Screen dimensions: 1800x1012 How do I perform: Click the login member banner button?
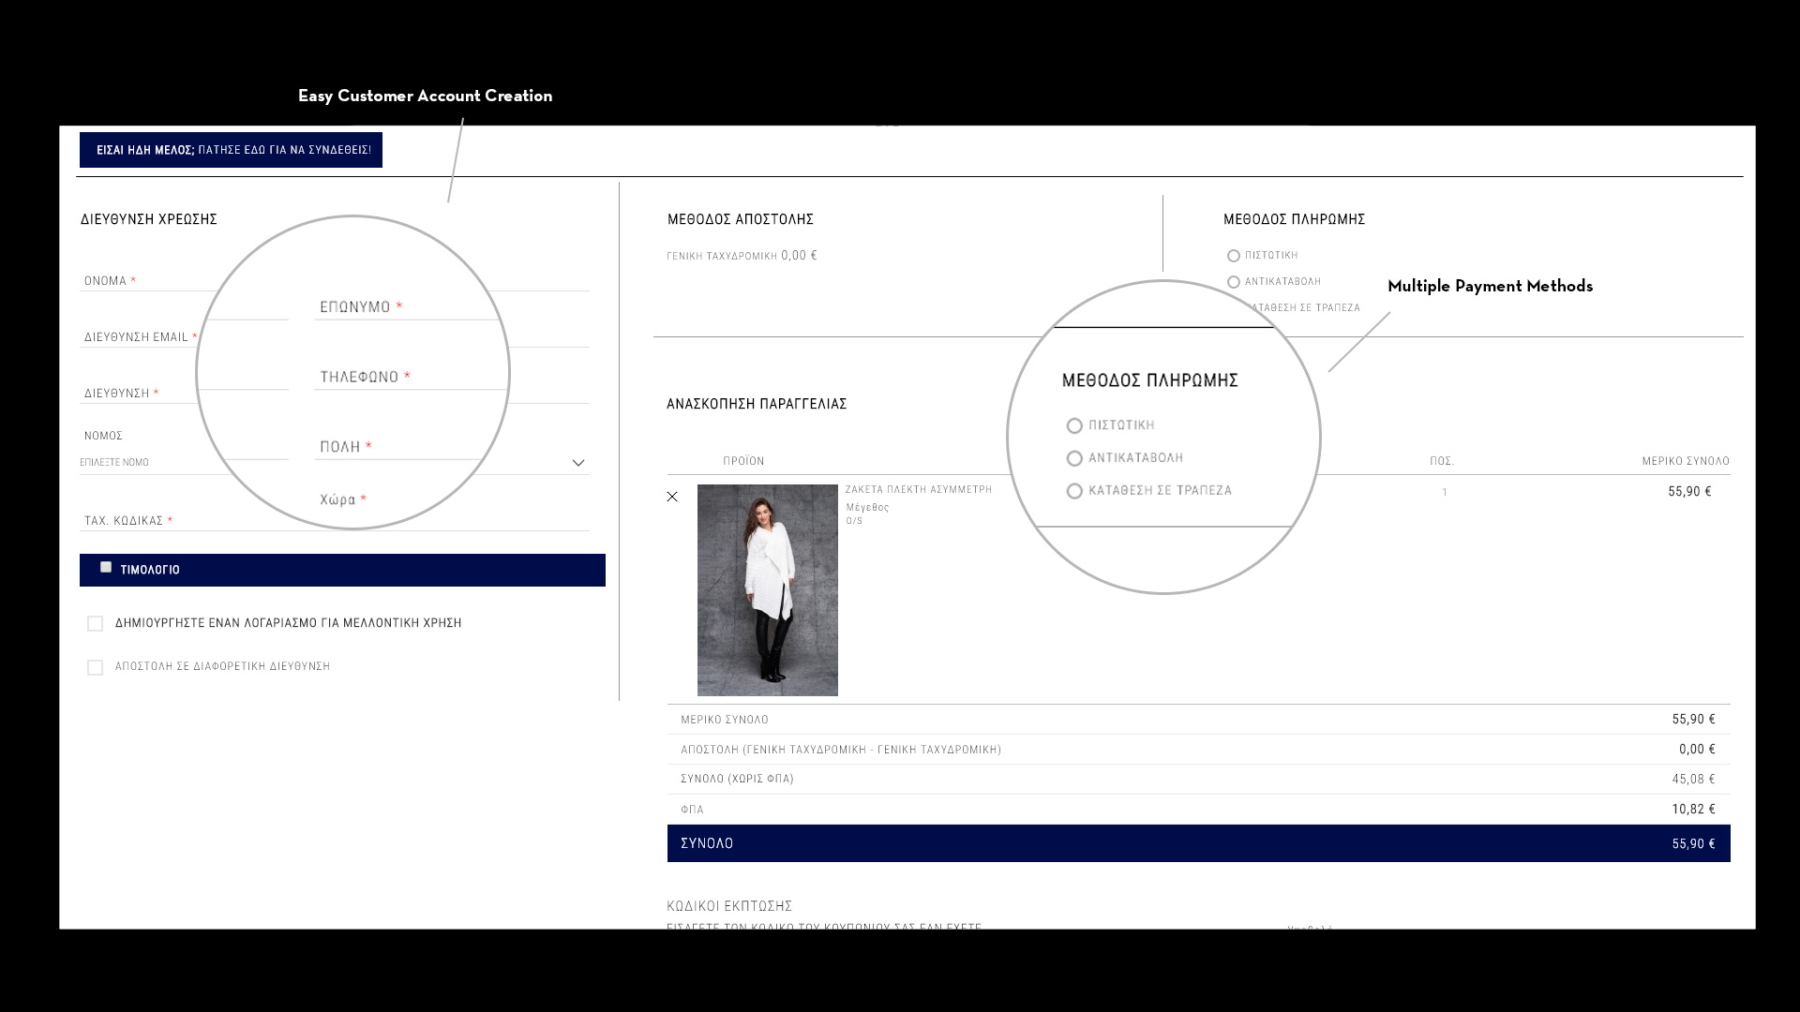[x=232, y=150]
